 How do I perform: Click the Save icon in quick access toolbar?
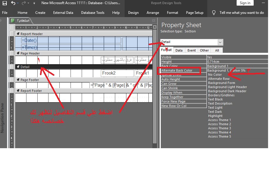coord(5,3)
